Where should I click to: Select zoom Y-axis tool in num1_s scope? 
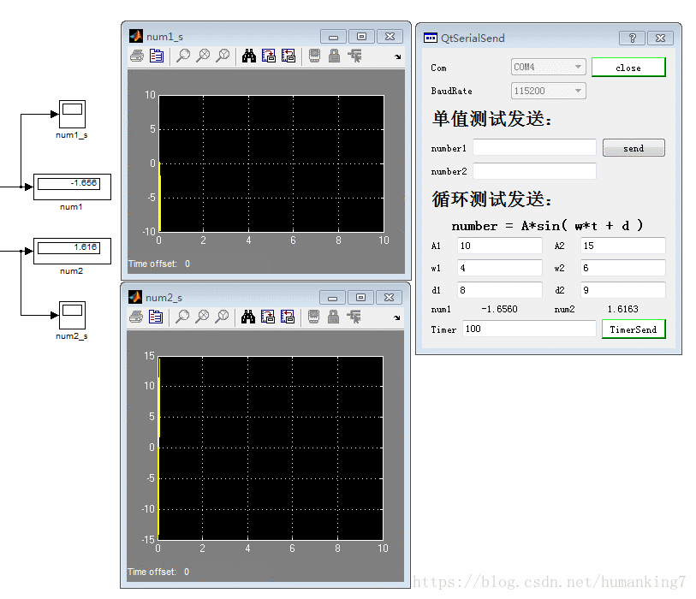click(223, 56)
